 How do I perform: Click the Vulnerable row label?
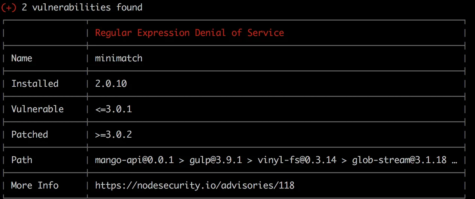(37, 109)
